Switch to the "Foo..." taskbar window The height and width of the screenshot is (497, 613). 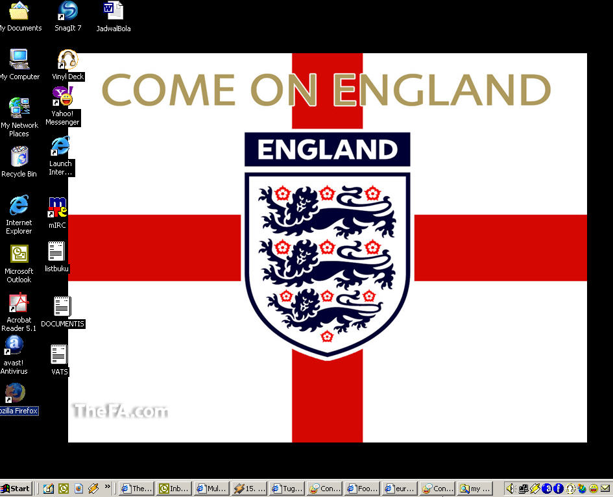(x=362, y=489)
